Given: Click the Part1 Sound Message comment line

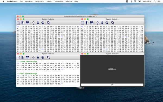Looking at the screenshot, I should 27,74.
